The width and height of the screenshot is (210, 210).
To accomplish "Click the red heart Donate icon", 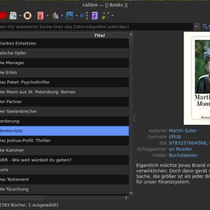I will point(3,16).
